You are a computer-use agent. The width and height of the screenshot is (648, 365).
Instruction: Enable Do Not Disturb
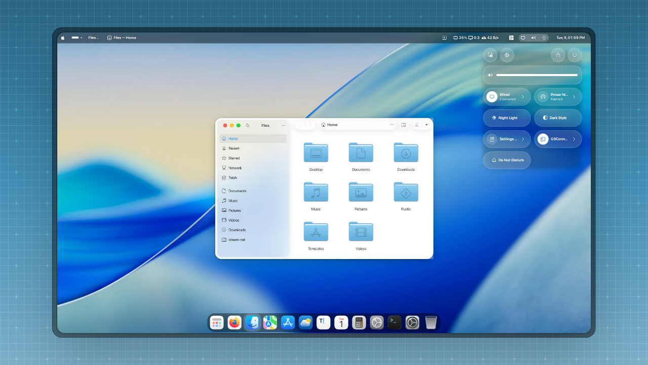point(507,160)
